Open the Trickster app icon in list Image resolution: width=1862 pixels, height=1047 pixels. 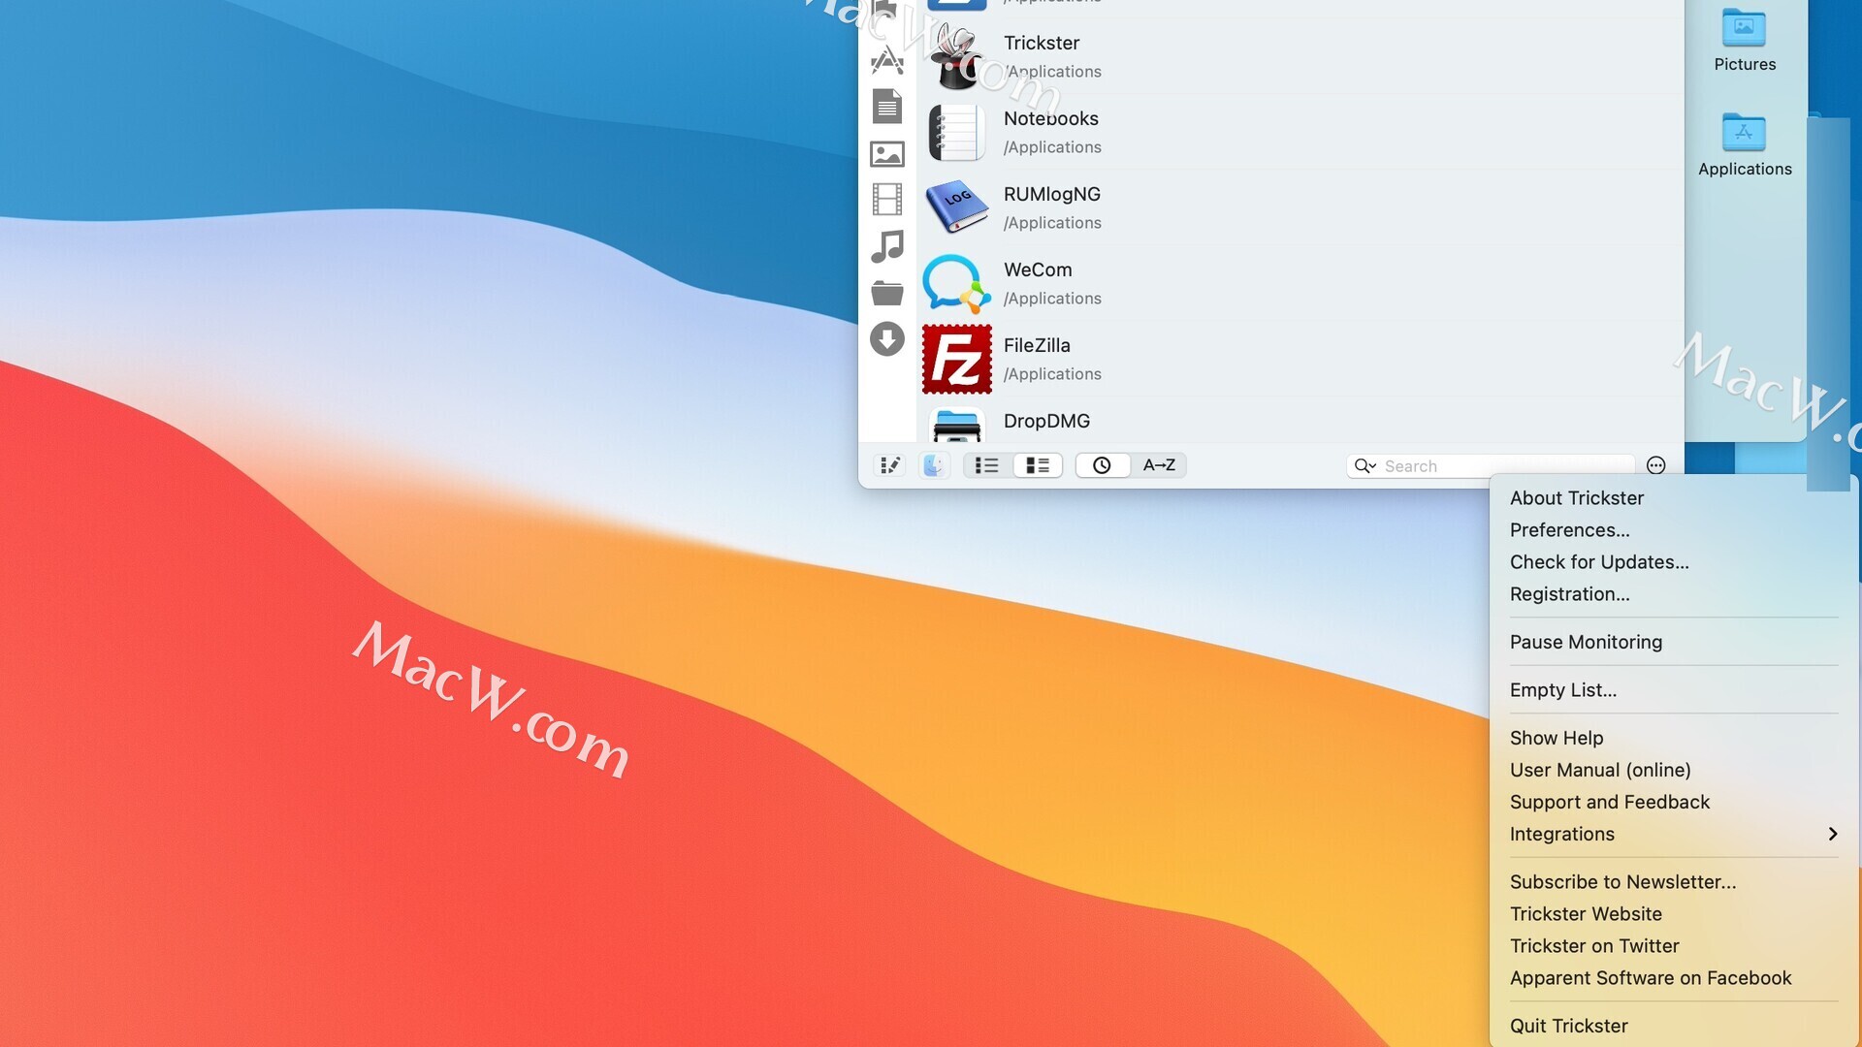coord(956,56)
